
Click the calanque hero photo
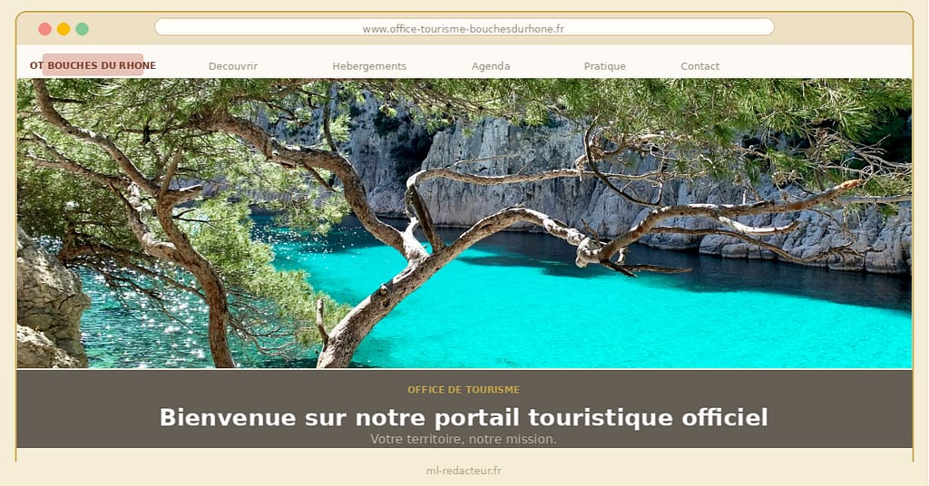[464, 223]
